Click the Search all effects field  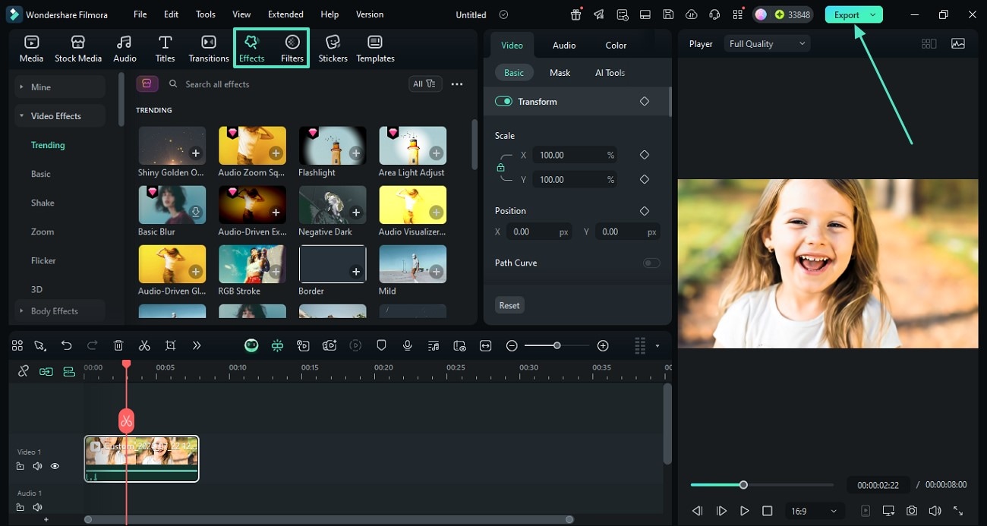(285, 84)
